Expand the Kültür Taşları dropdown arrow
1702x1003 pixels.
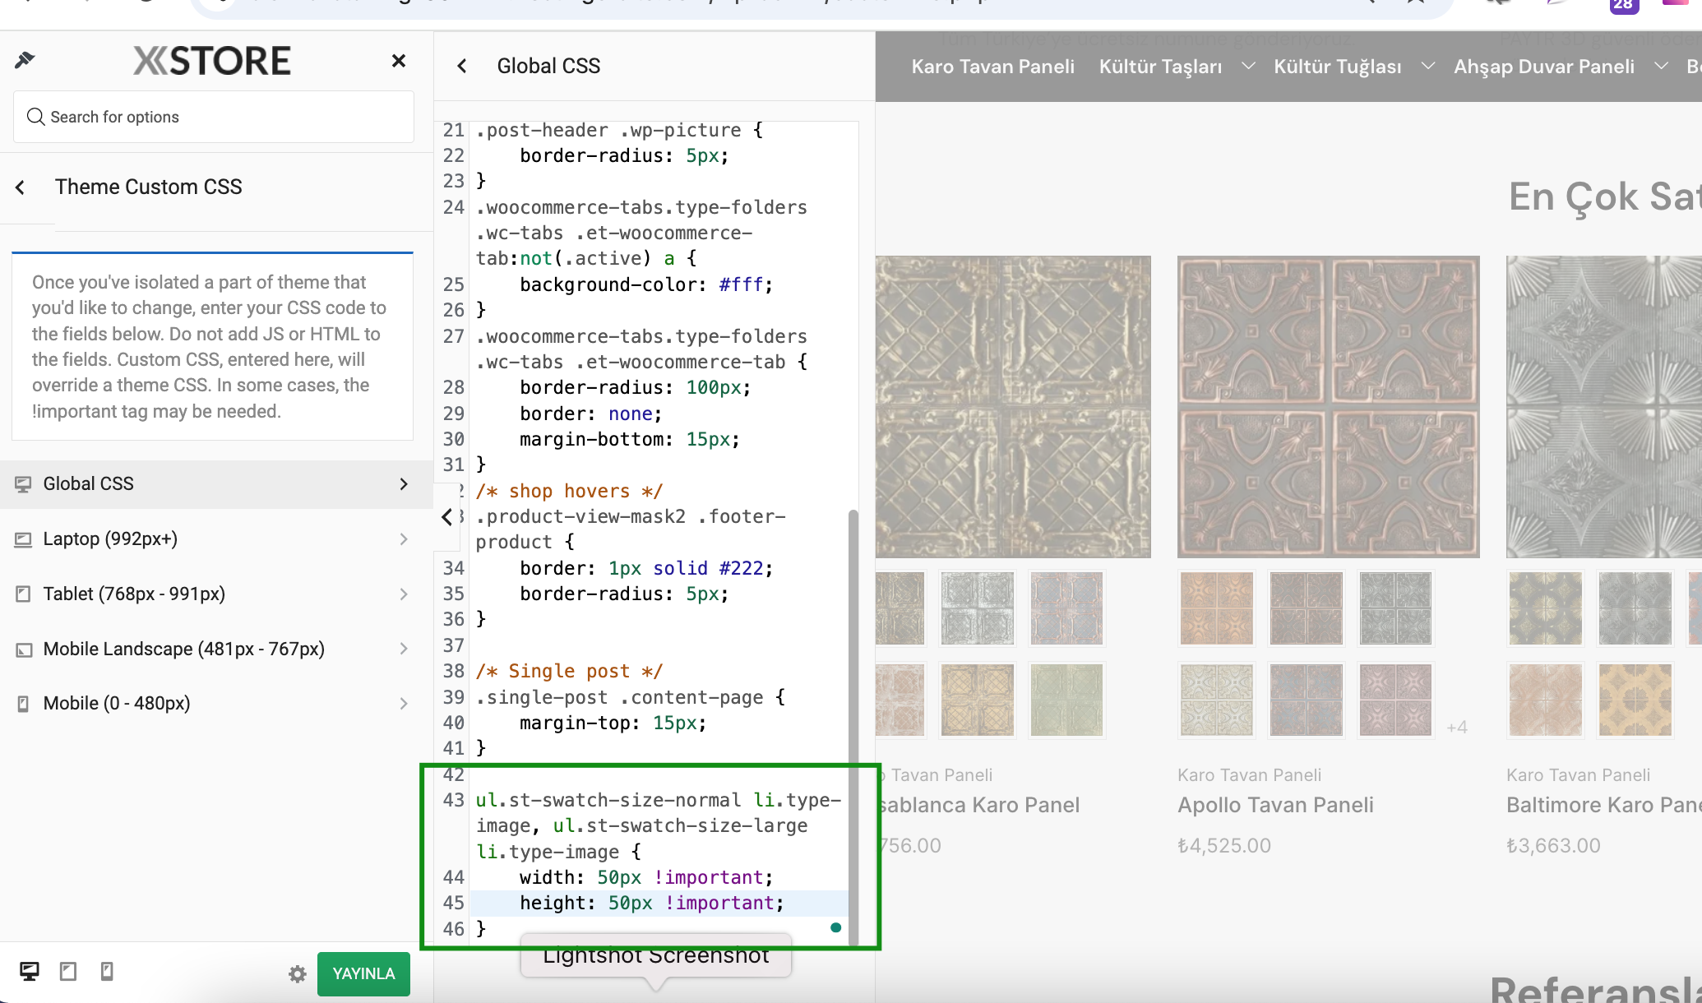click(x=1248, y=66)
